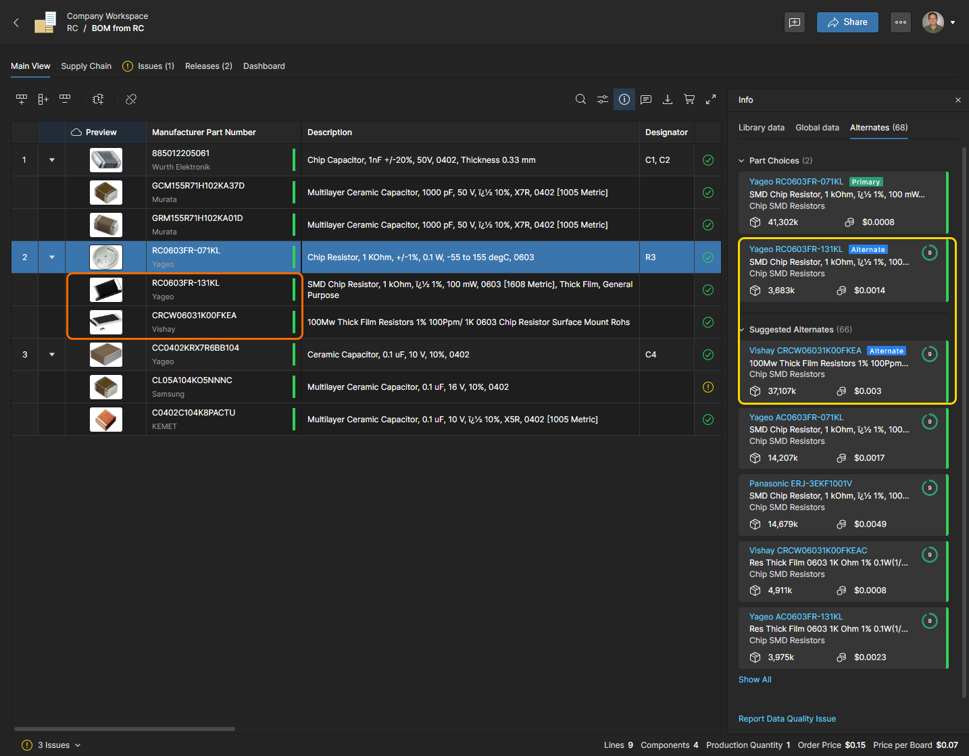Screen dimensions: 969x756
Task: Open the filter sliders settings
Action: point(602,99)
